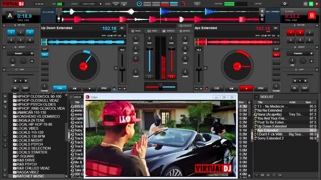Click deck A CUE button
The height and width of the screenshot is (180, 321).
tap(60, 88)
